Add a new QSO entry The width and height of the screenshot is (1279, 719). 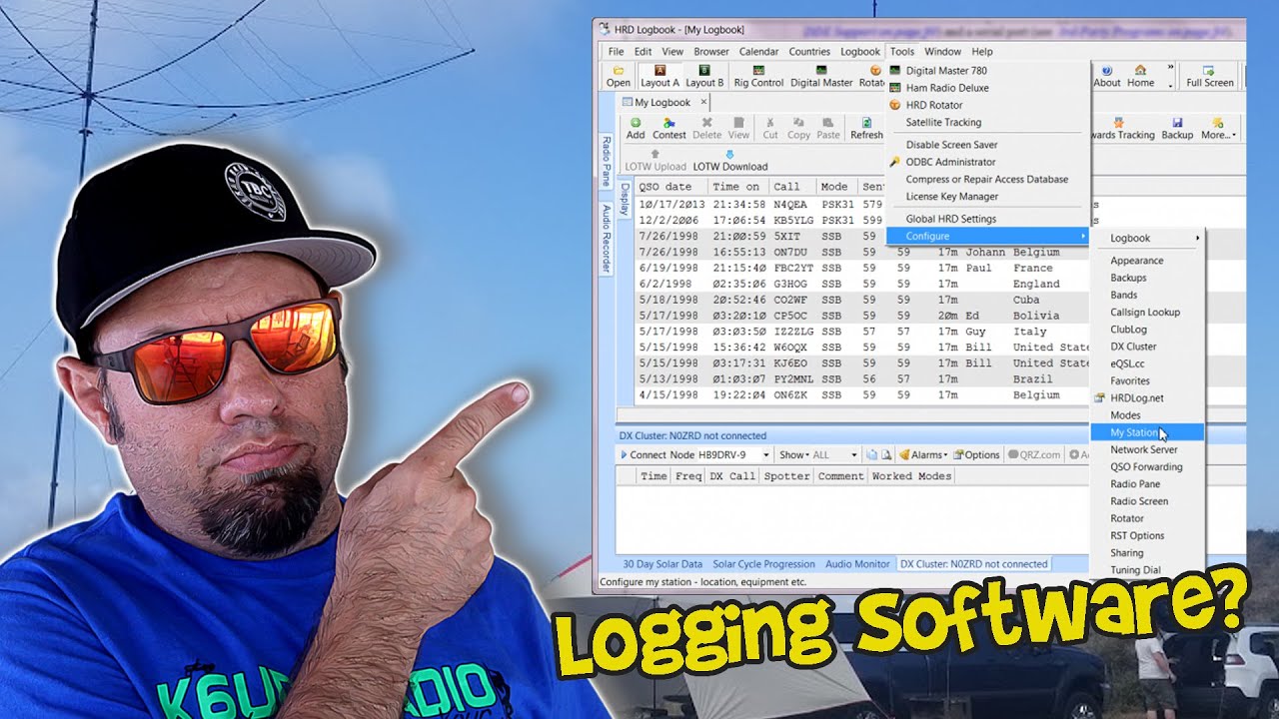(636, 128)
